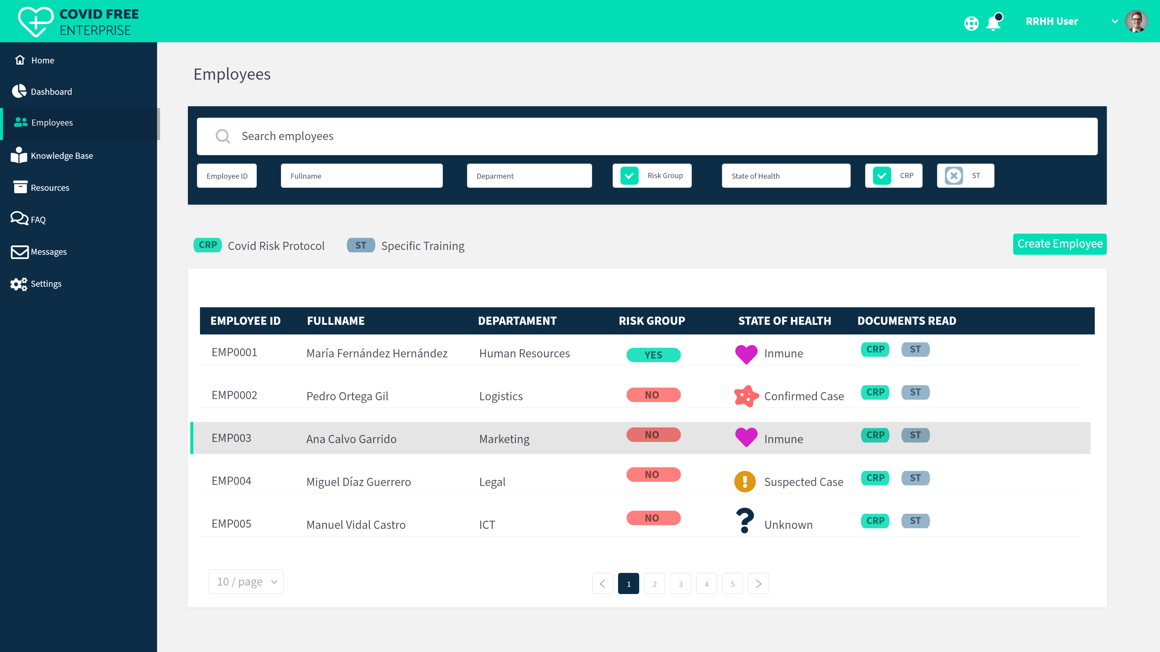This screenshot has height=652, width=1160.
Task: Click María's Inmune heart icon
Action: point(746,354)
